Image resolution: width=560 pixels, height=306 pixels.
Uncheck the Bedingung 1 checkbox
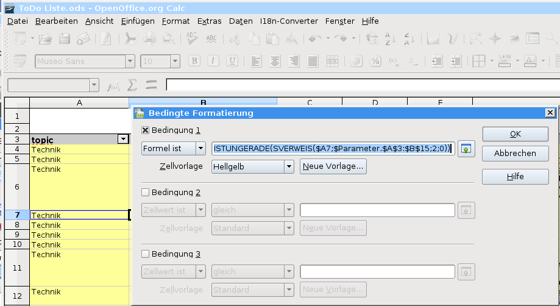tap(146, 130)
